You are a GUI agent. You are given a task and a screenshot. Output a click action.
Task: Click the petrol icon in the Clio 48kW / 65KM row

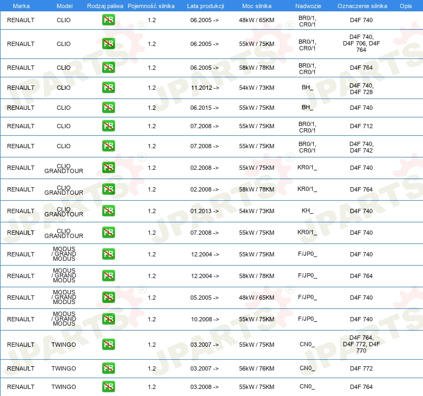[108, 20]
